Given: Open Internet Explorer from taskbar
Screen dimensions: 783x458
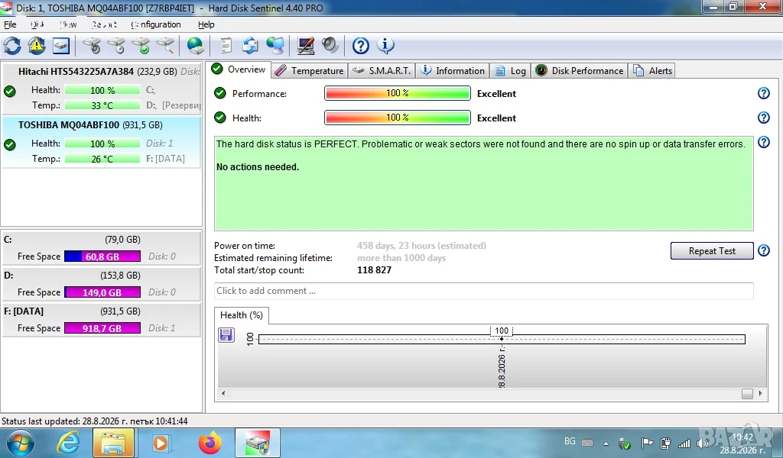Looking at the screenshot, I should [68, 443].
